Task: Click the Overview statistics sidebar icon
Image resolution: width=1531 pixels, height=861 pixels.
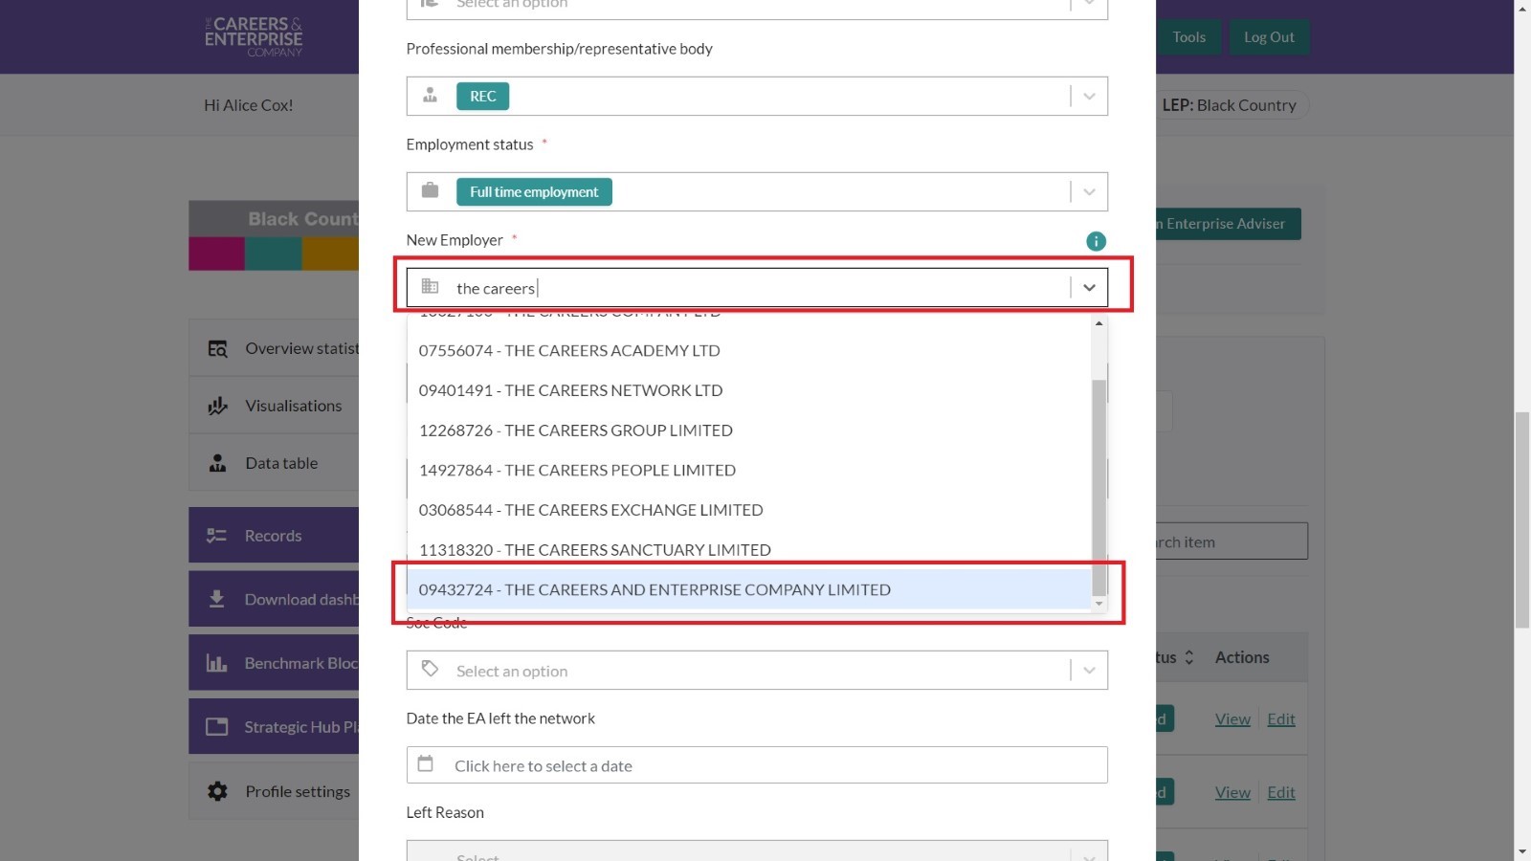Action: (x=218, y=348)
